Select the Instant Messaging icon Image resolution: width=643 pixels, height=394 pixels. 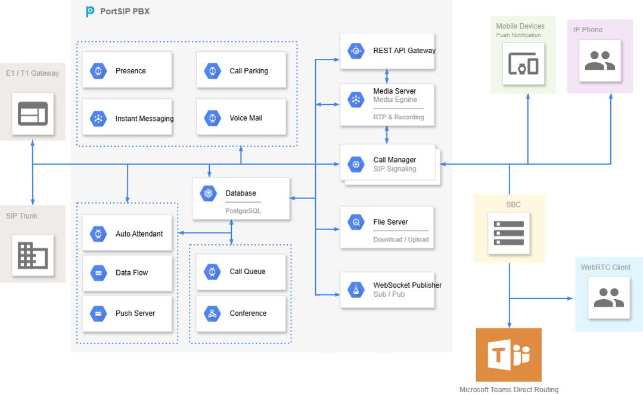(98, 119)
